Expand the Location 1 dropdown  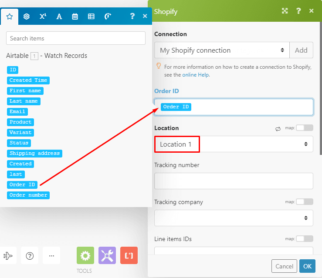coord(234,144)
